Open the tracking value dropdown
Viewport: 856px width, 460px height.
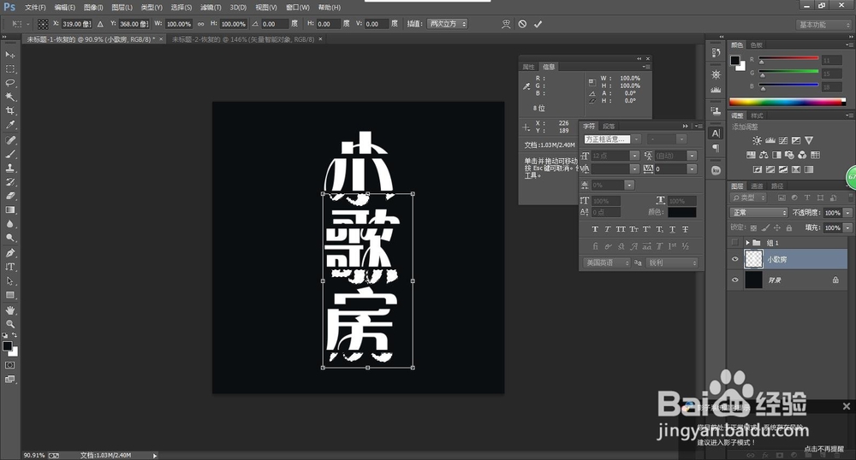click(x=693, y=169)
